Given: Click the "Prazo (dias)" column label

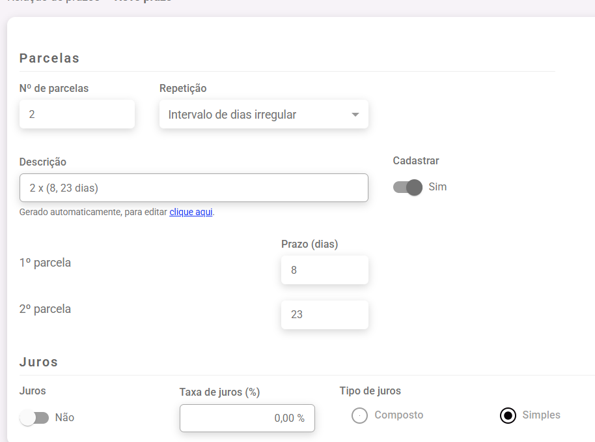Looking at the screenshot, I should pyautogui.click(x=309, y=244).
